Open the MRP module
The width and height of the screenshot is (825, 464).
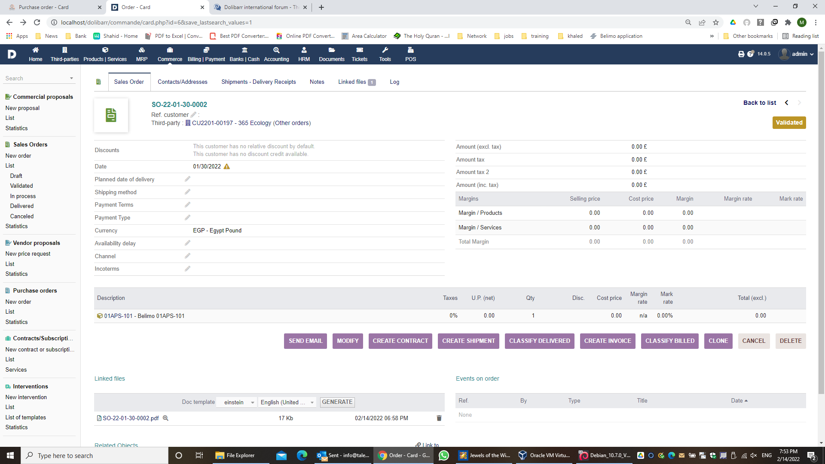pos(141,55)
